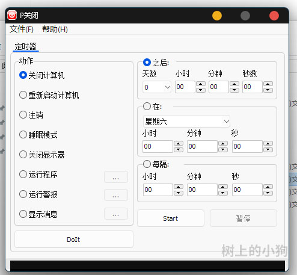The width and height of the screenshot is (297, 275).
Task: Click the DoIt button
Action: pos(74,239)
